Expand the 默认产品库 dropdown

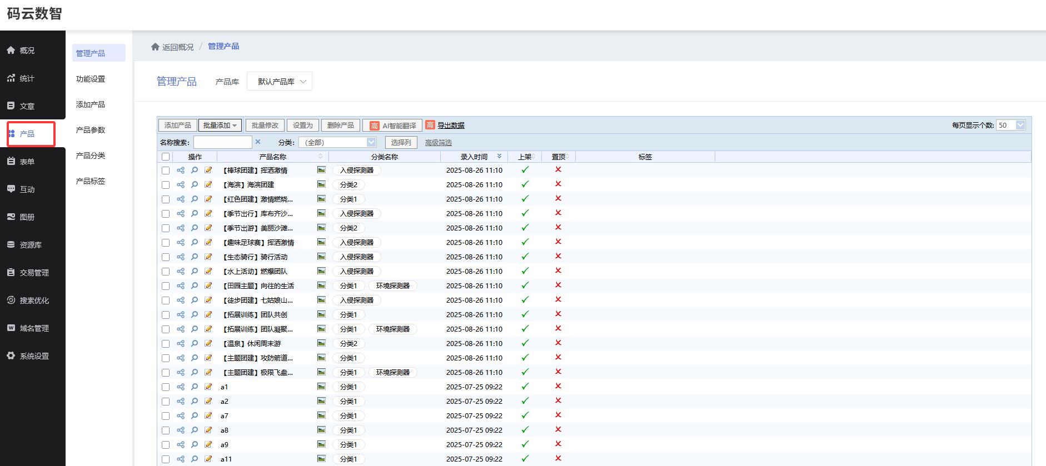point(280,81)
